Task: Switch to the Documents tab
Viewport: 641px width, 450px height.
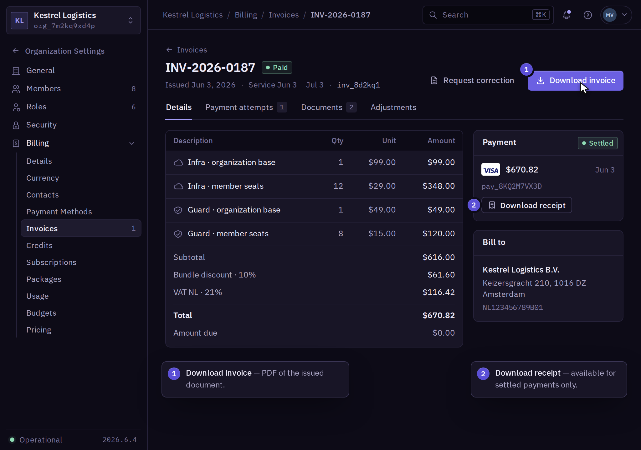Action: 329,107
